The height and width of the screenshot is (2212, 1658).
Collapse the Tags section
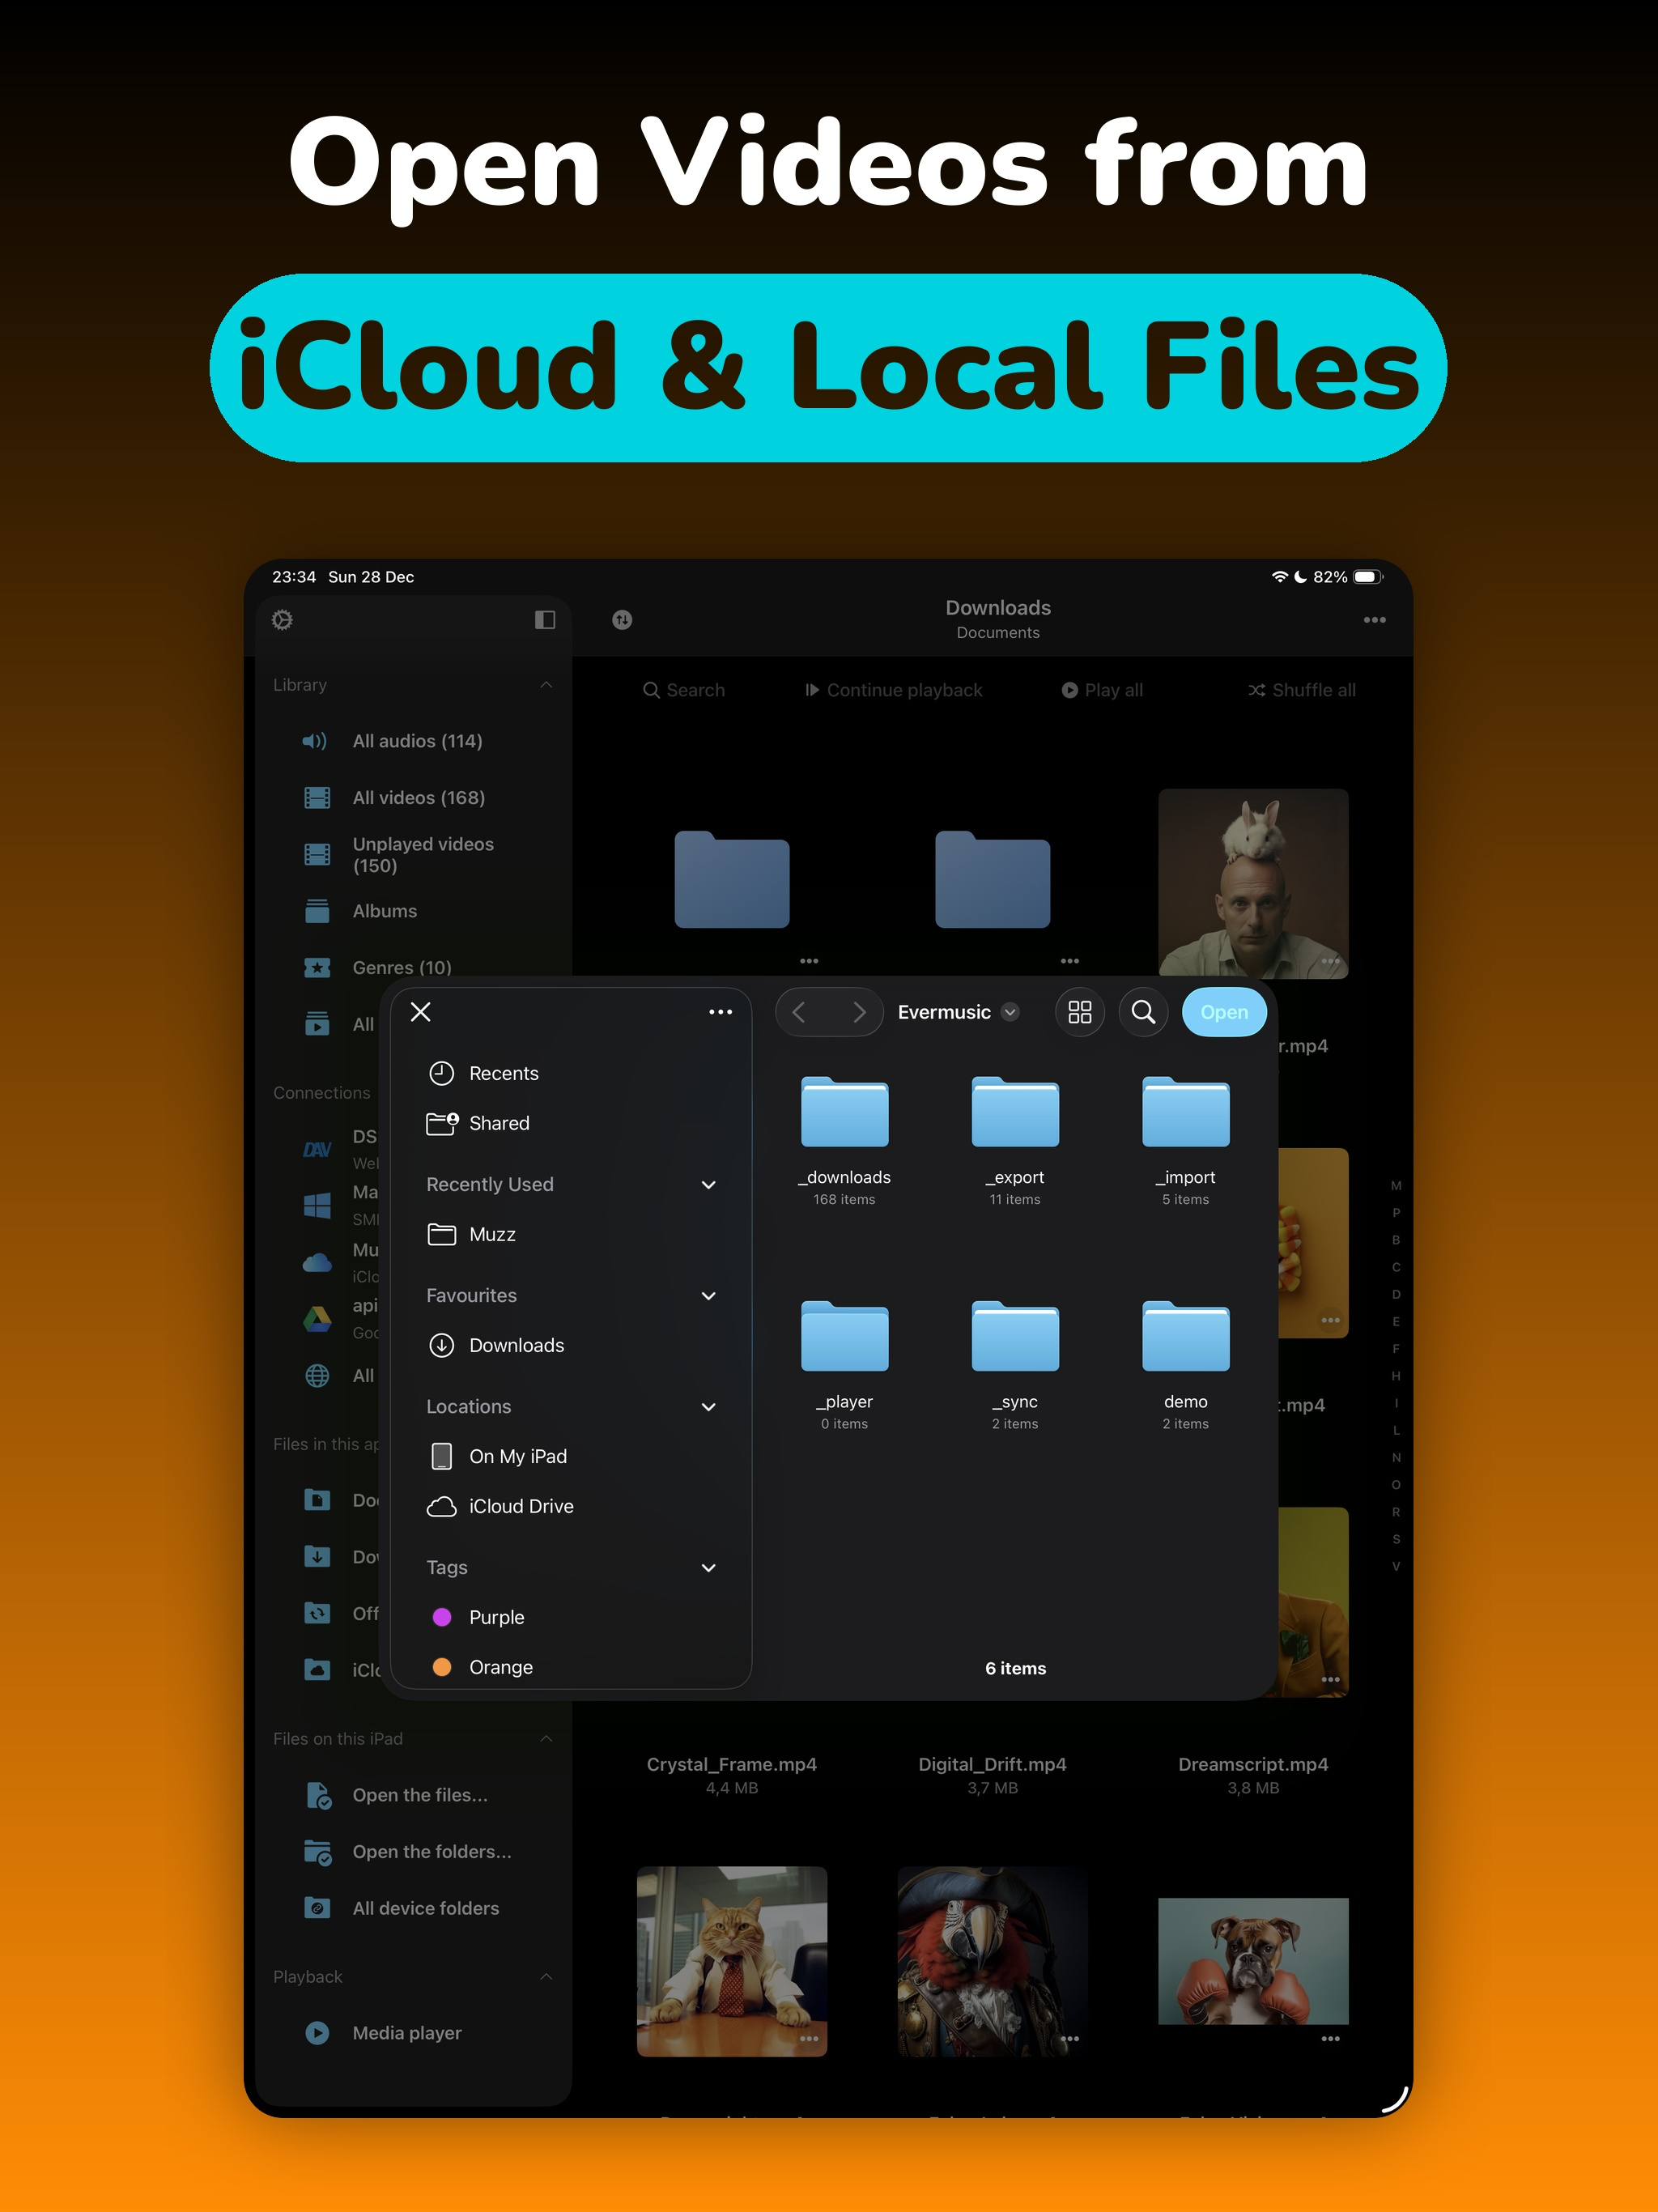click(x=708, y=1568)
